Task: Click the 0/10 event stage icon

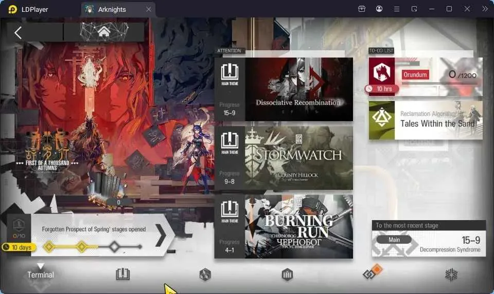Action: pos(19,228)
